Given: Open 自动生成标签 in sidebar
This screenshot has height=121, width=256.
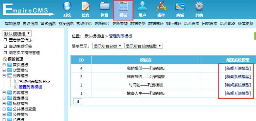Looking at the screenshot, I should 20,46.
